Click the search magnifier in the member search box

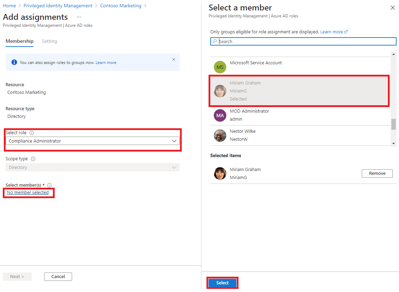[x=216, y=41]
